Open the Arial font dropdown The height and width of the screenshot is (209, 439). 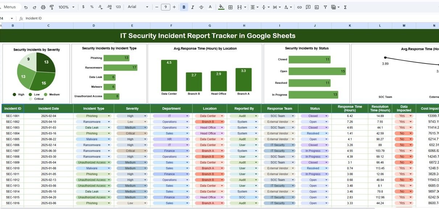click(x=138, y=7)
